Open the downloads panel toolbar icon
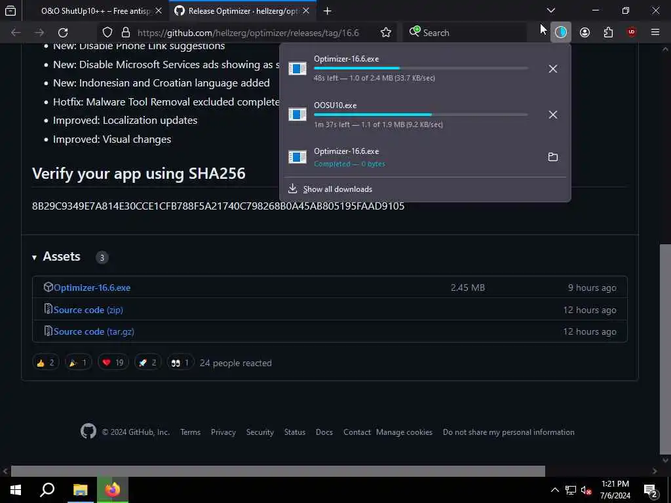 click(x=561, y=32)
